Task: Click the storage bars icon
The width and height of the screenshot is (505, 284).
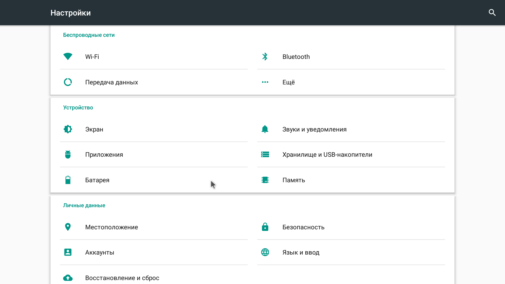Action: coord(265,154)
